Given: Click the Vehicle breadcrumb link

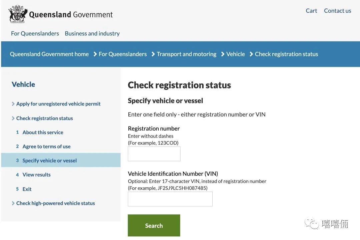Looking at the screenshot, I should coord(235,54).
